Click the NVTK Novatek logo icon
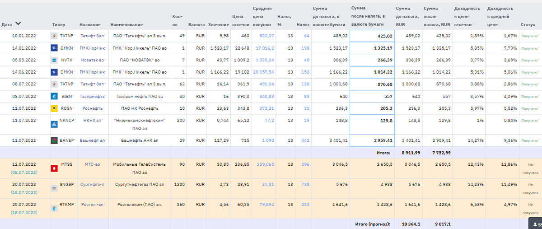The height and width of the screenshot is (229, 542). pos(54,60)
